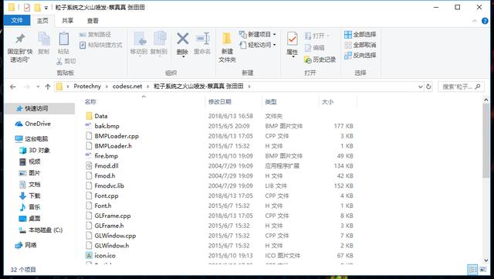Sort files by Type column

coord(271,101)
